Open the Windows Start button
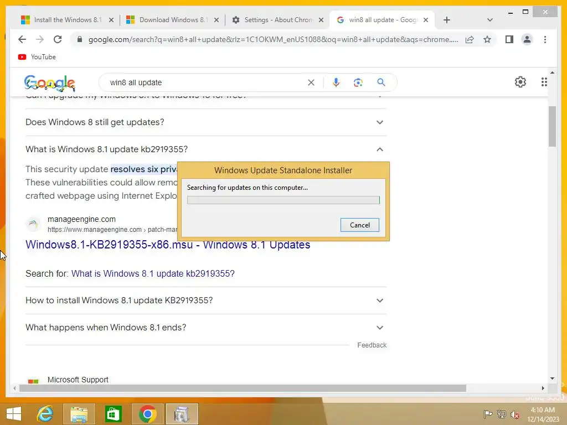567x425 pixels. 14,414
